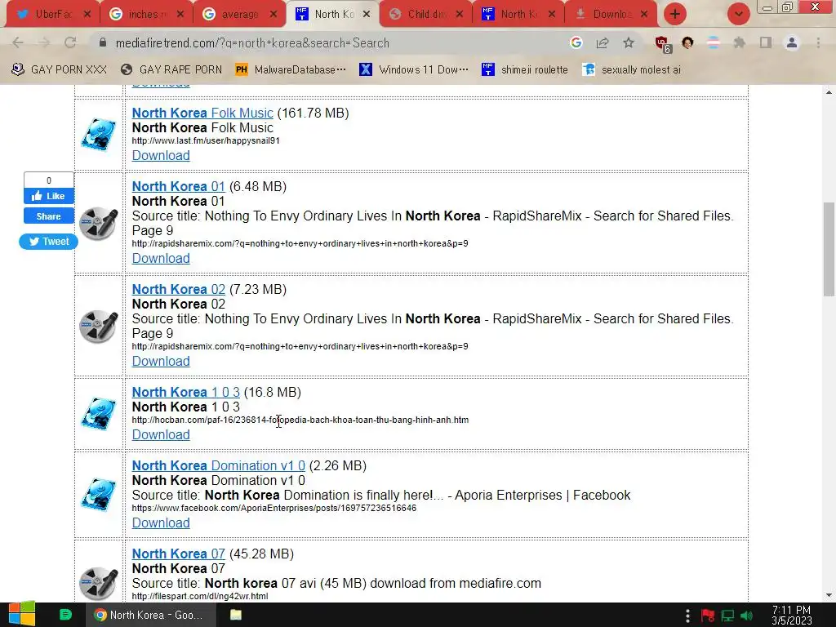Close the UberFac Twitter tab

[x=87, y=15]
